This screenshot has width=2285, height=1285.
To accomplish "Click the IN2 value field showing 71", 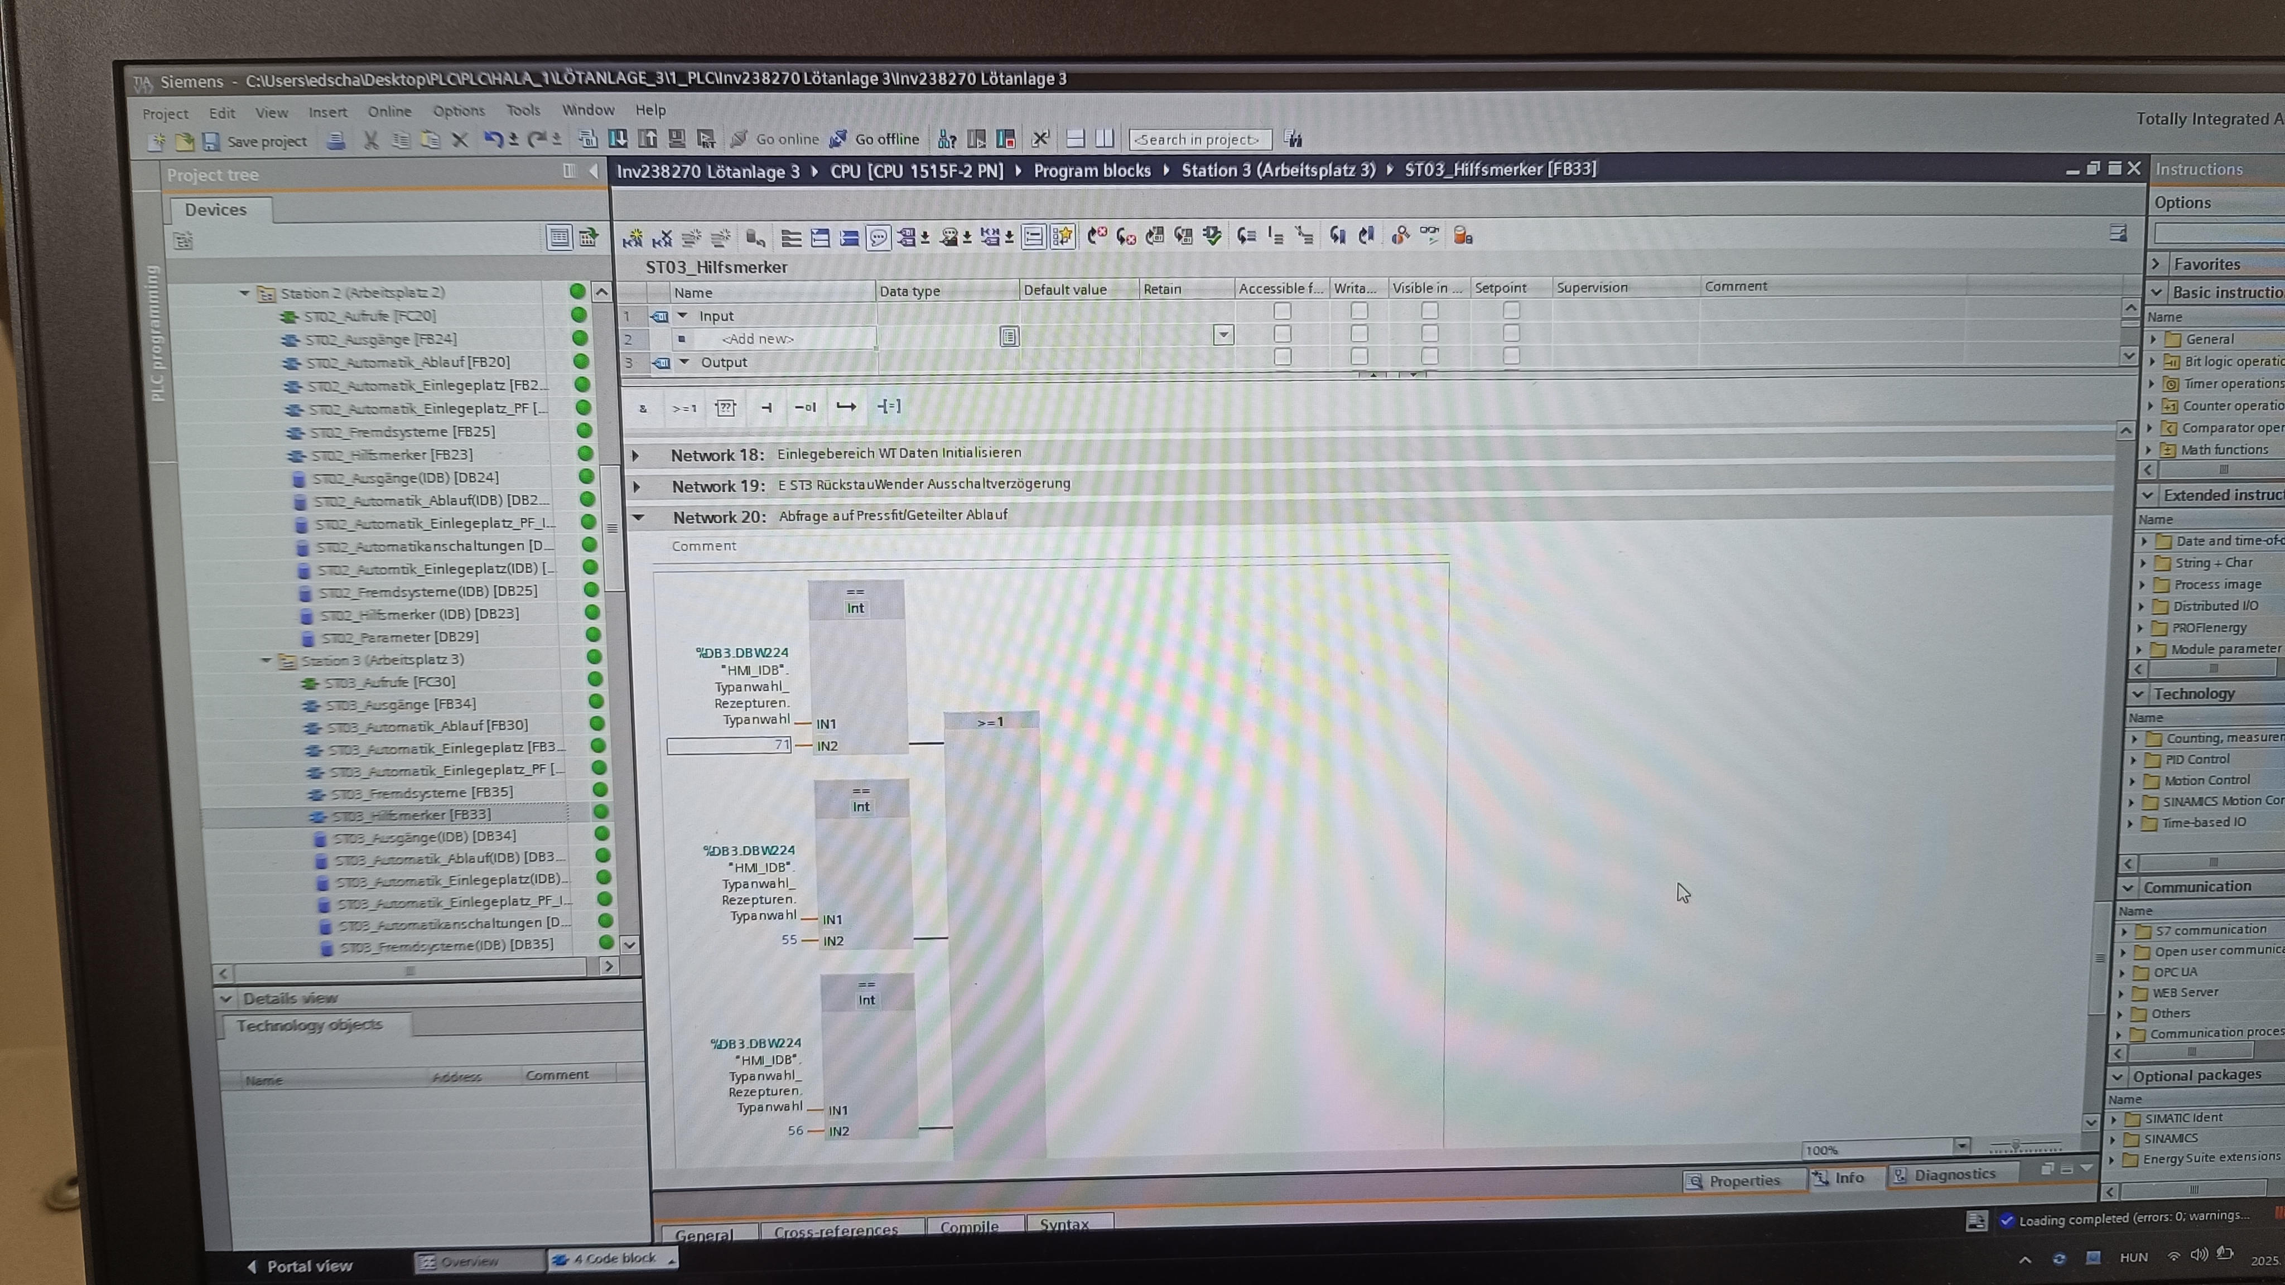I will 729,746.
